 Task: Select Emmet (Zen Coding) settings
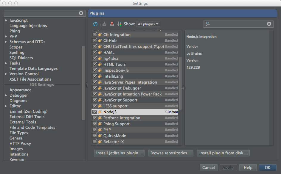pos(29,111)
